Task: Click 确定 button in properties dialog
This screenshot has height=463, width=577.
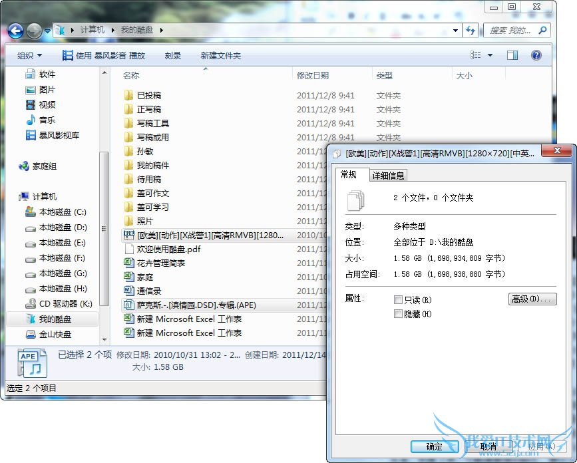Action: pos(435,447)
